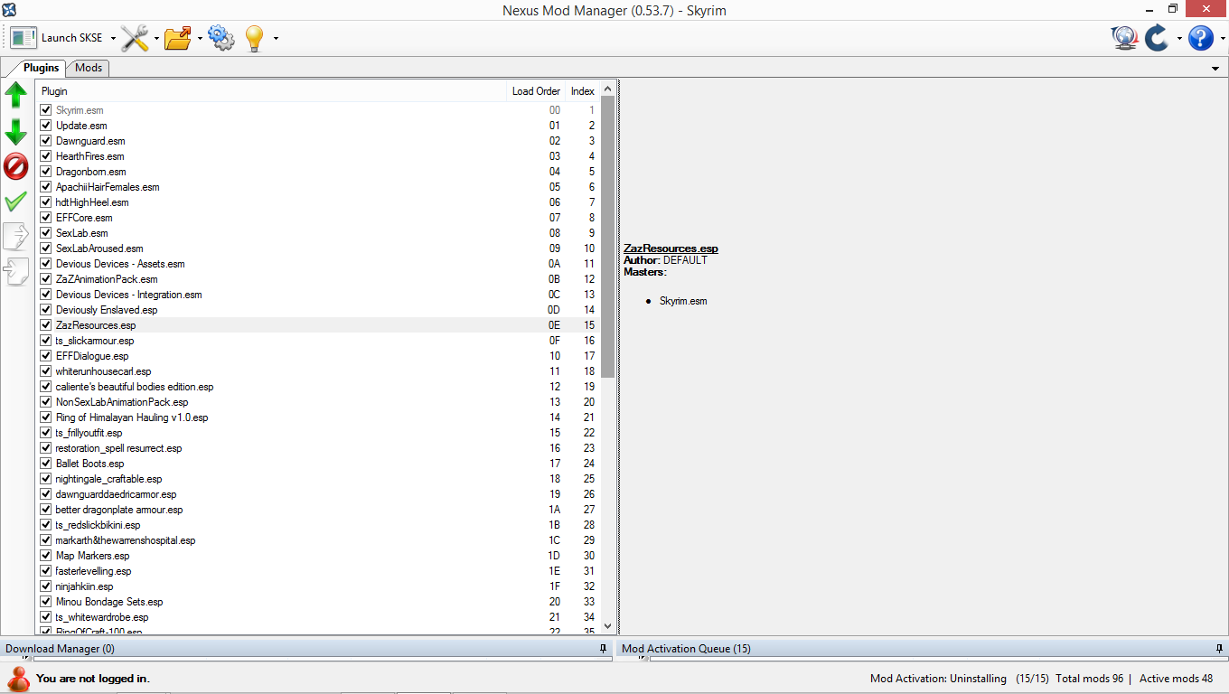Screen dimensions: 1229x694
Task: Open the tab list dropdown arrow
Action: point(1215,69)
